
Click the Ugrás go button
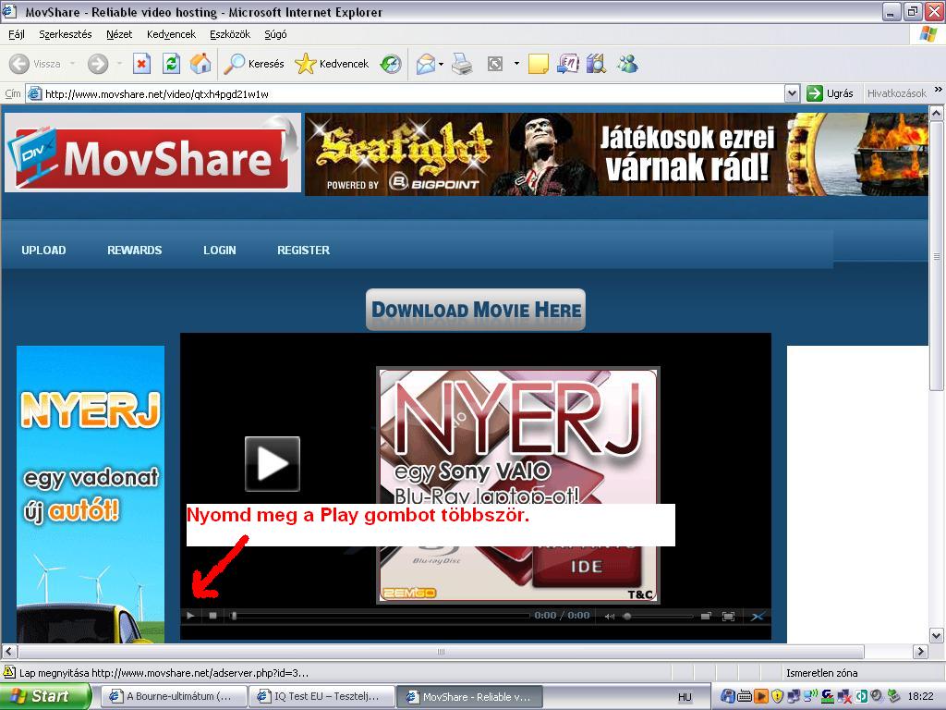coord(831,93)
